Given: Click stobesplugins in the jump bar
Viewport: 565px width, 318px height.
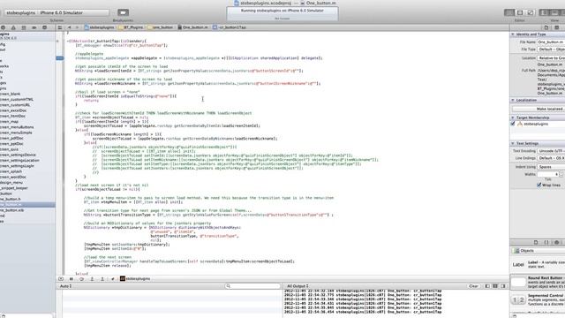Looking at the screenshot, I should (99, 27).
